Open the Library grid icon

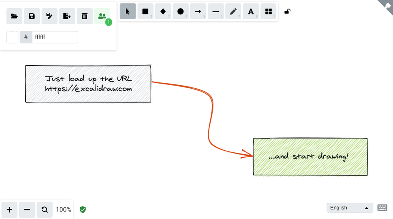(268, 11)
